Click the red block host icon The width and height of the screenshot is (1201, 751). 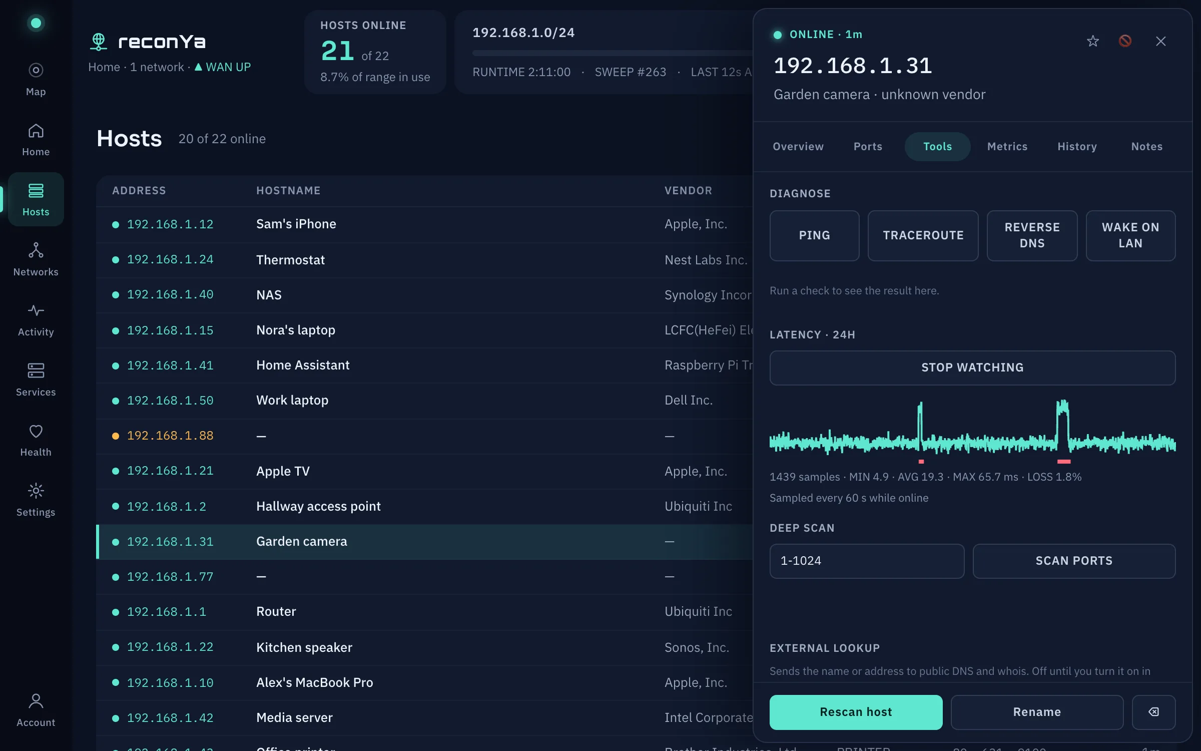(1125, 41)
